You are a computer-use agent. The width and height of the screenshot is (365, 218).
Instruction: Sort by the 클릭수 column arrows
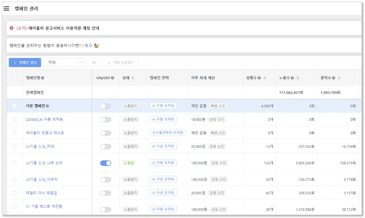(339, 78)
